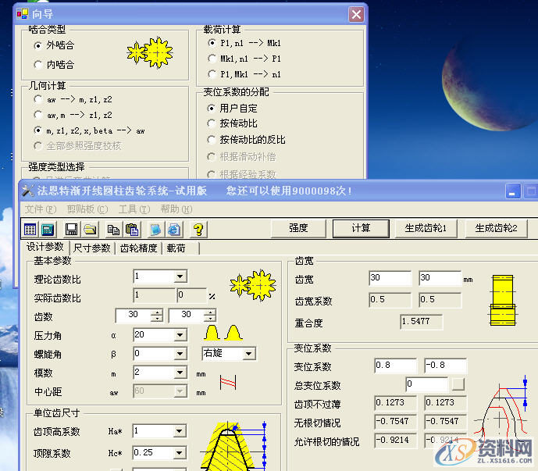Click the 计算 button
Image resolution: width=538 pixels, height=471 pixels.
[361, 228]
